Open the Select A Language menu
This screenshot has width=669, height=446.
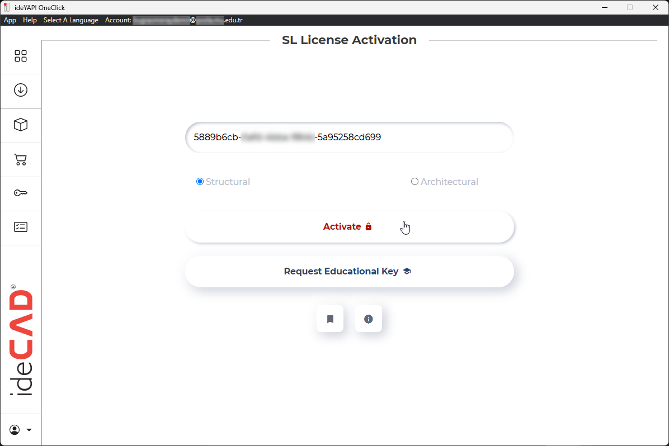(71, 20)
